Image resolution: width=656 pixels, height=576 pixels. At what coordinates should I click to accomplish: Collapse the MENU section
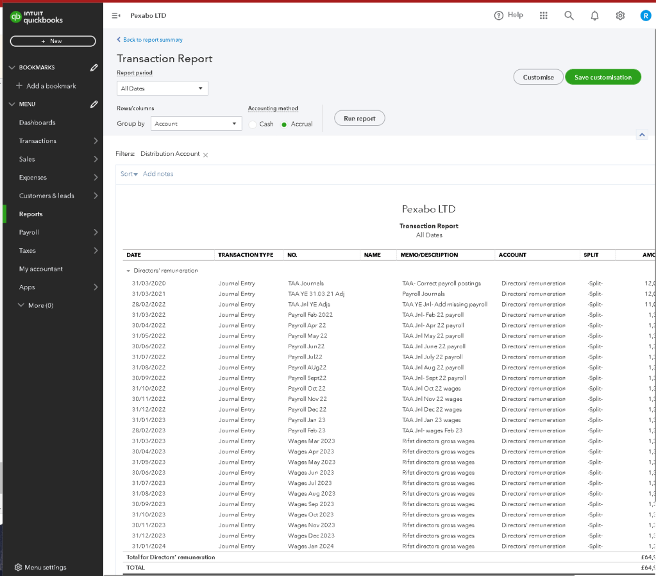12,104
